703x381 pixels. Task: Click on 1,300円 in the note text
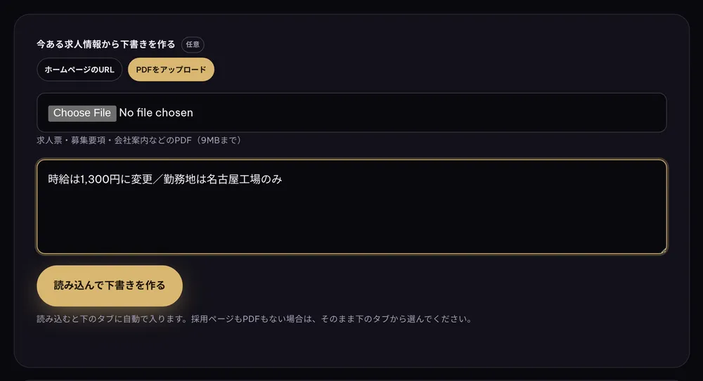click(101, 179)
